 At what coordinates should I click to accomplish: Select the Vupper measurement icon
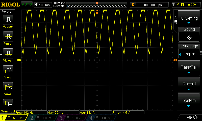click(x=8, y=20)
